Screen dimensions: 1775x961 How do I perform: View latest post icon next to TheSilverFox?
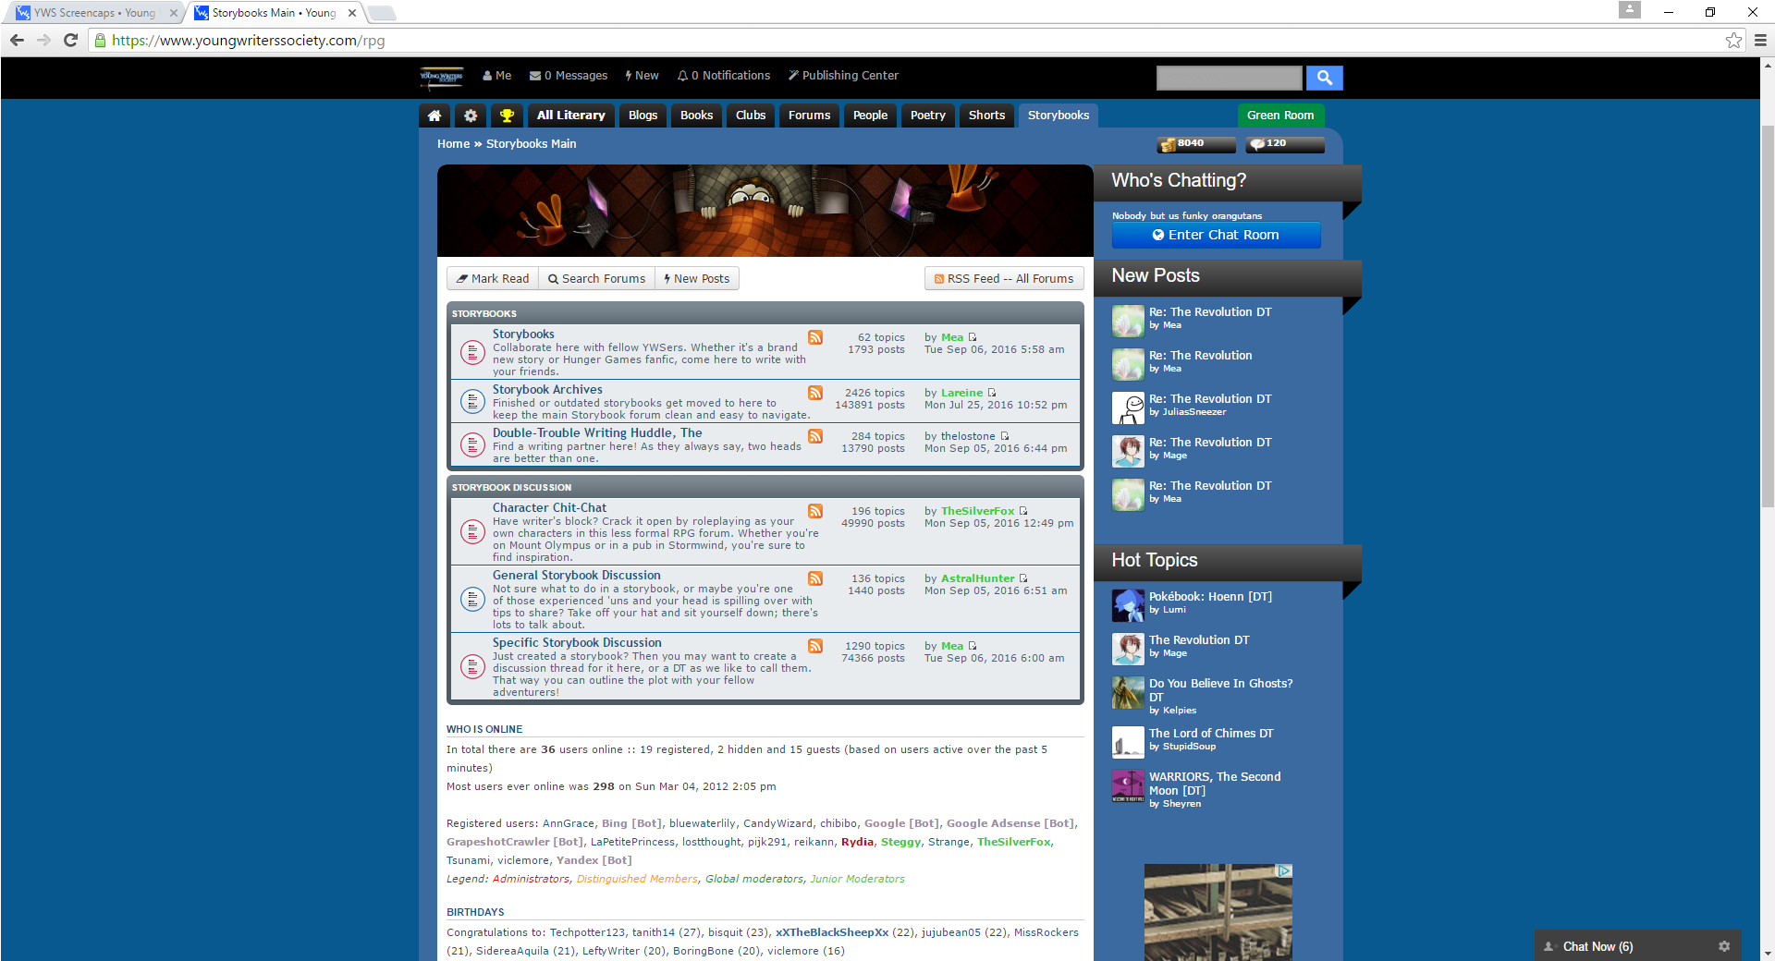(1023, 511)
